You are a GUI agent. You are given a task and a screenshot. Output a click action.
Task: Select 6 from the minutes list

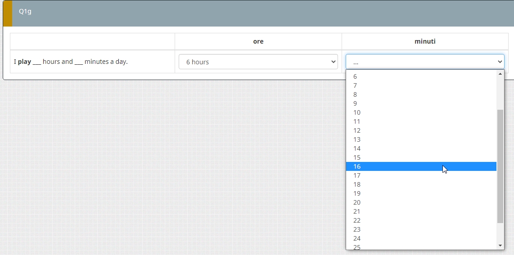[421, 76]
